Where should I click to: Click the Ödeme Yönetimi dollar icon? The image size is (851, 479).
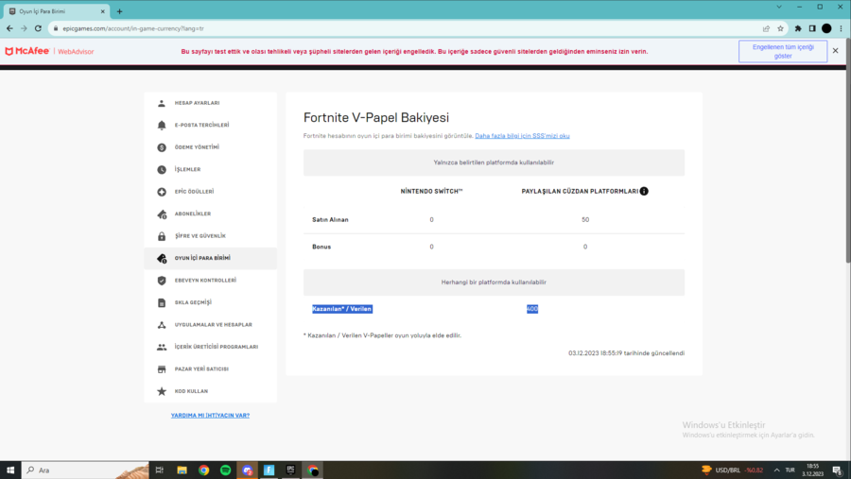[162, 147]
